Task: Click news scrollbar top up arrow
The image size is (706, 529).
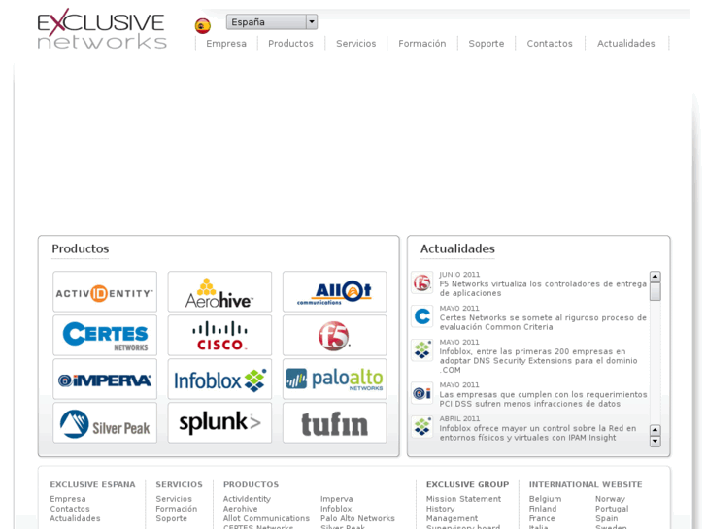Action: click(x=656, y=277)
